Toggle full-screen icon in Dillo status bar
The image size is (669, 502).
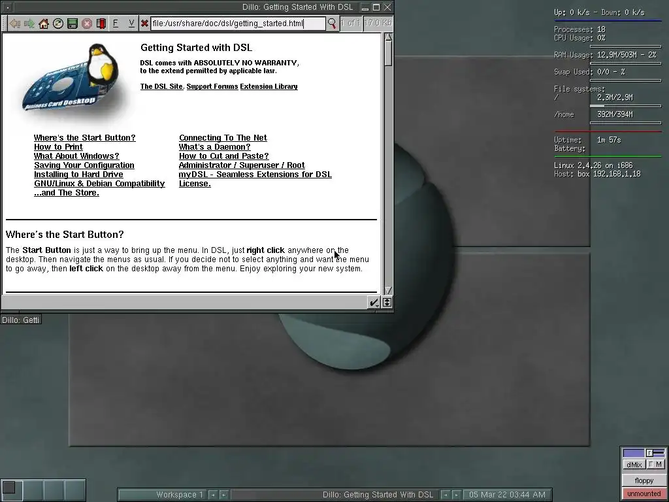pyautogui.click(x=387, y=302)
